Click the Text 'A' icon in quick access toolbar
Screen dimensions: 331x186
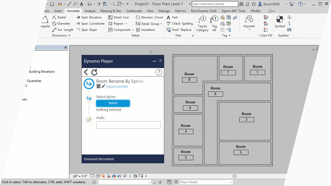pos(81,4)
